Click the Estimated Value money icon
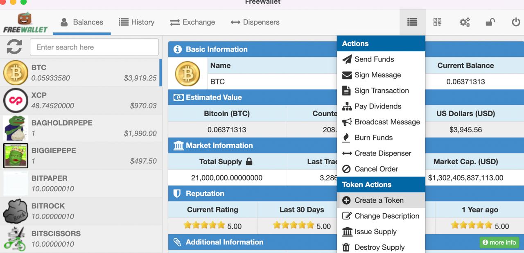 tap(178, 97)
